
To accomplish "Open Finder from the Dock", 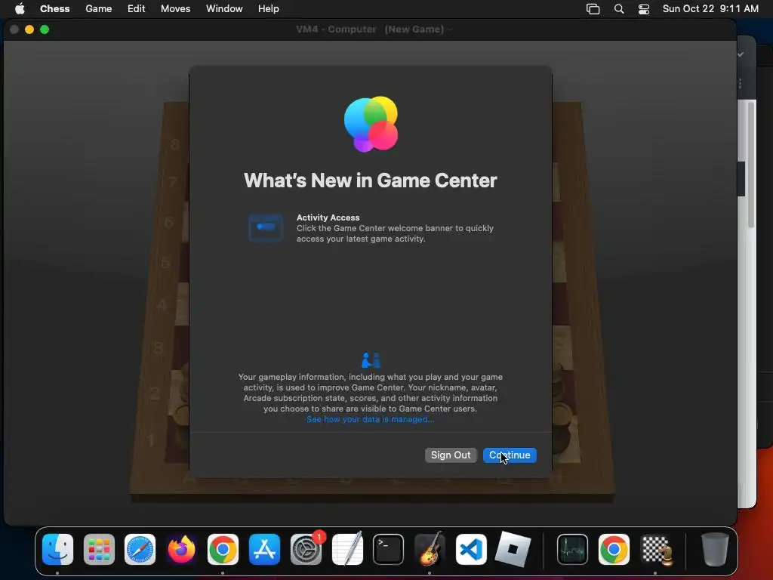I will [x=57, y=549].
